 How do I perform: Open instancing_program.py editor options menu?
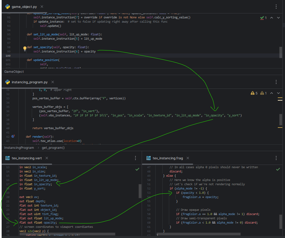pyautogui.click(x=276, y=82)
